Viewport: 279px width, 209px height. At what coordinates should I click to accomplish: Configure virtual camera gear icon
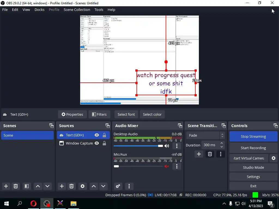pyautogui.click(x=274, y=158)
